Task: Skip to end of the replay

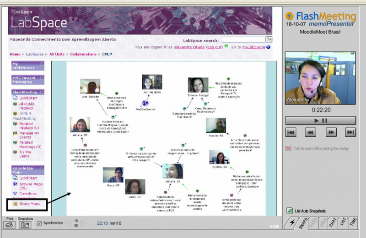Action: [x=350, y=132]
